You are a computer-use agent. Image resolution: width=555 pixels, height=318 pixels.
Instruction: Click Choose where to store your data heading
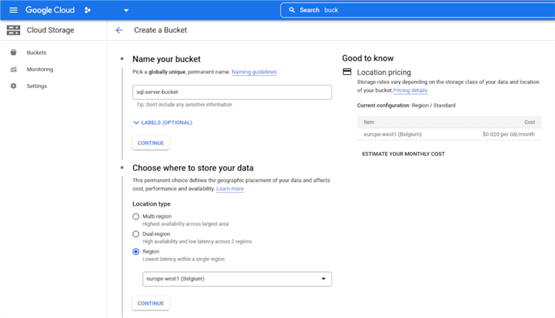(193, 168)
